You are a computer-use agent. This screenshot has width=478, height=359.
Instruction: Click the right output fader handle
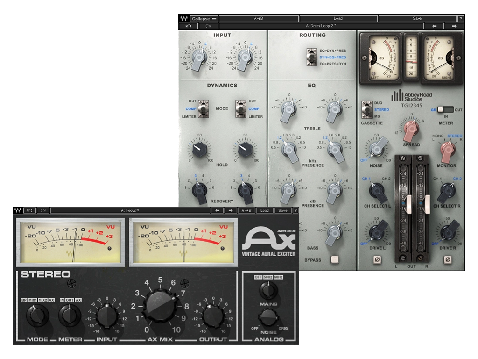pos(426,205)
